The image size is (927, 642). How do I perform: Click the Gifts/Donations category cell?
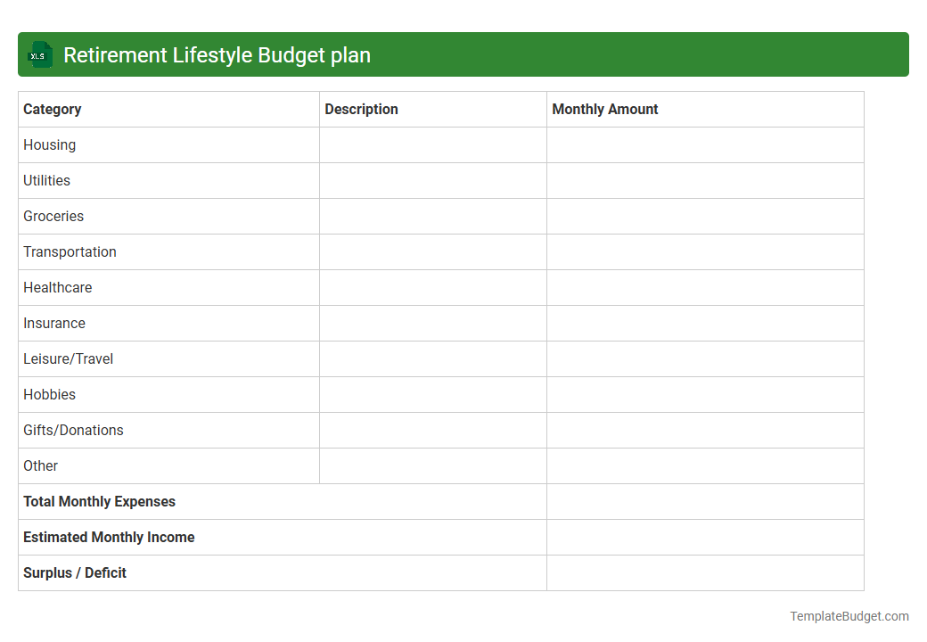pos(73,430)
